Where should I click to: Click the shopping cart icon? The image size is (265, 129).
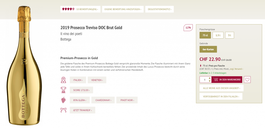[215, 80]
